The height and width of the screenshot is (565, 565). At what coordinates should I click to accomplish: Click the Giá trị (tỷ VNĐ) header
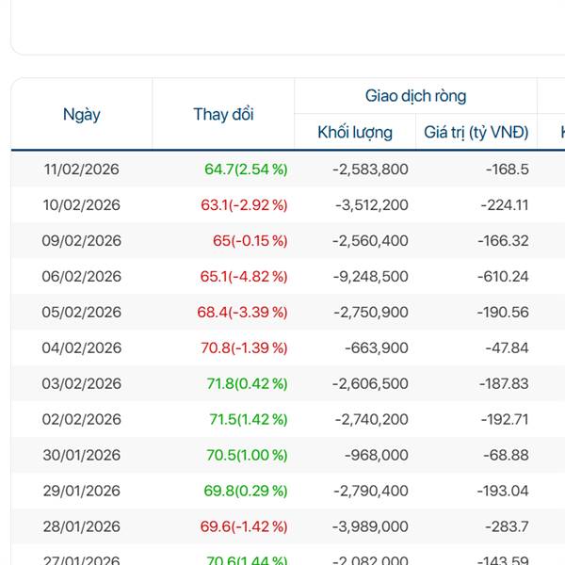coord(476,133)
